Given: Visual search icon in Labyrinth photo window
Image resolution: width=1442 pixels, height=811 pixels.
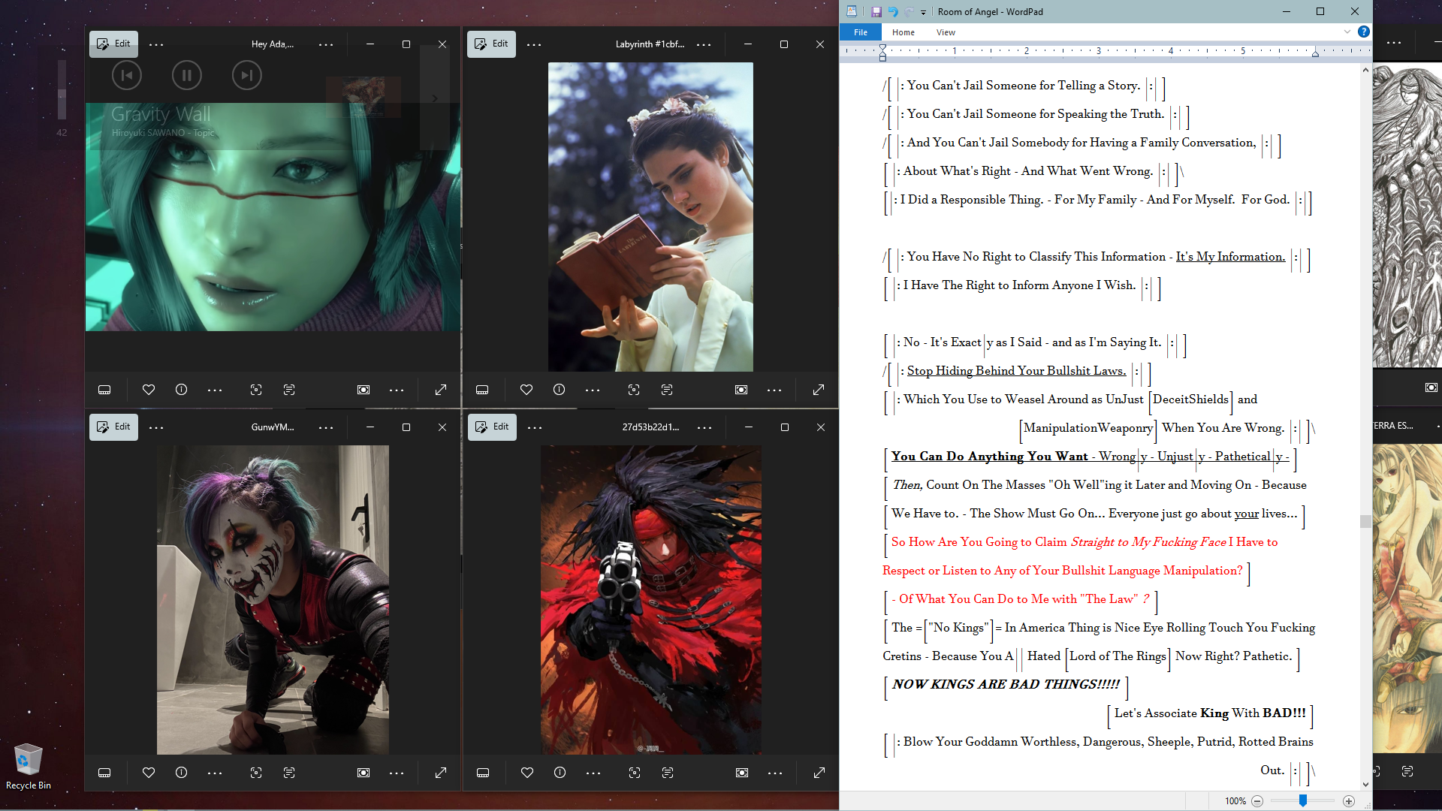Looking at the screenshot, I should (x=634, y=390).
